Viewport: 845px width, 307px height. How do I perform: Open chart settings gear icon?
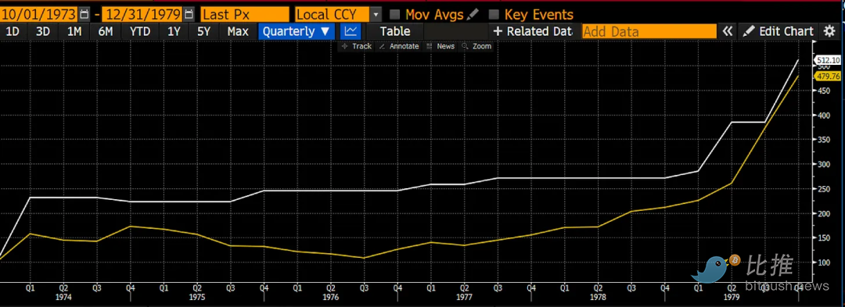pos(829,31)
